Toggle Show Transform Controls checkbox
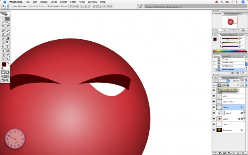The image size is (248, 155). (46, 6)
